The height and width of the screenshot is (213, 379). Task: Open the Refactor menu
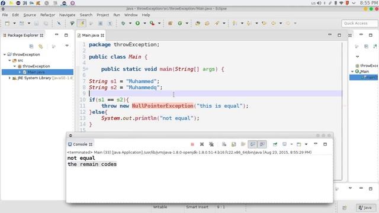point(47,15)
